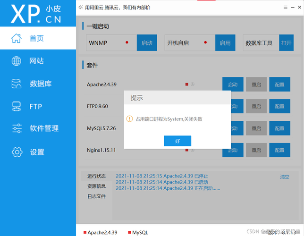This screenshot has width=304, height=236.
Task: Close the phpstudy window
Action: pos(300,8)
